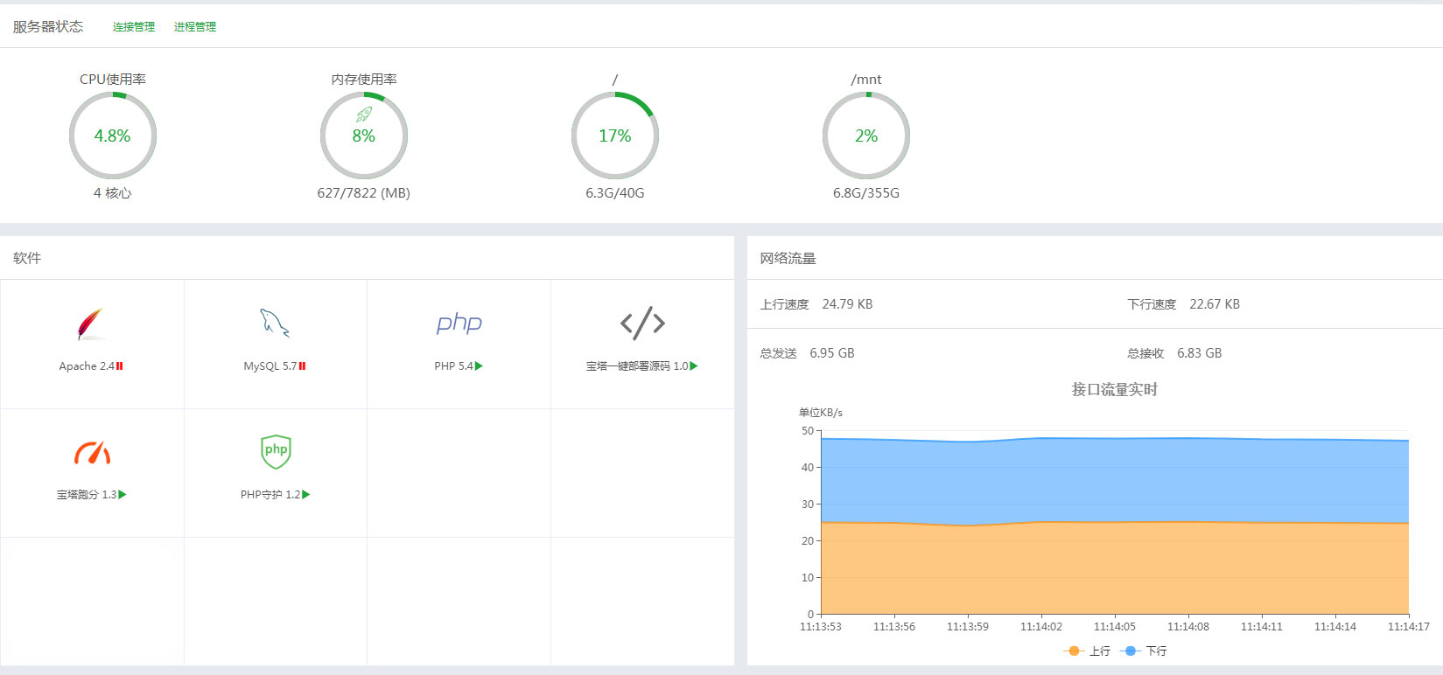Click the /mnt disk 2% gauge
Image resolution: width=1443 pixels, height=675 pixels.
[866, 136]
